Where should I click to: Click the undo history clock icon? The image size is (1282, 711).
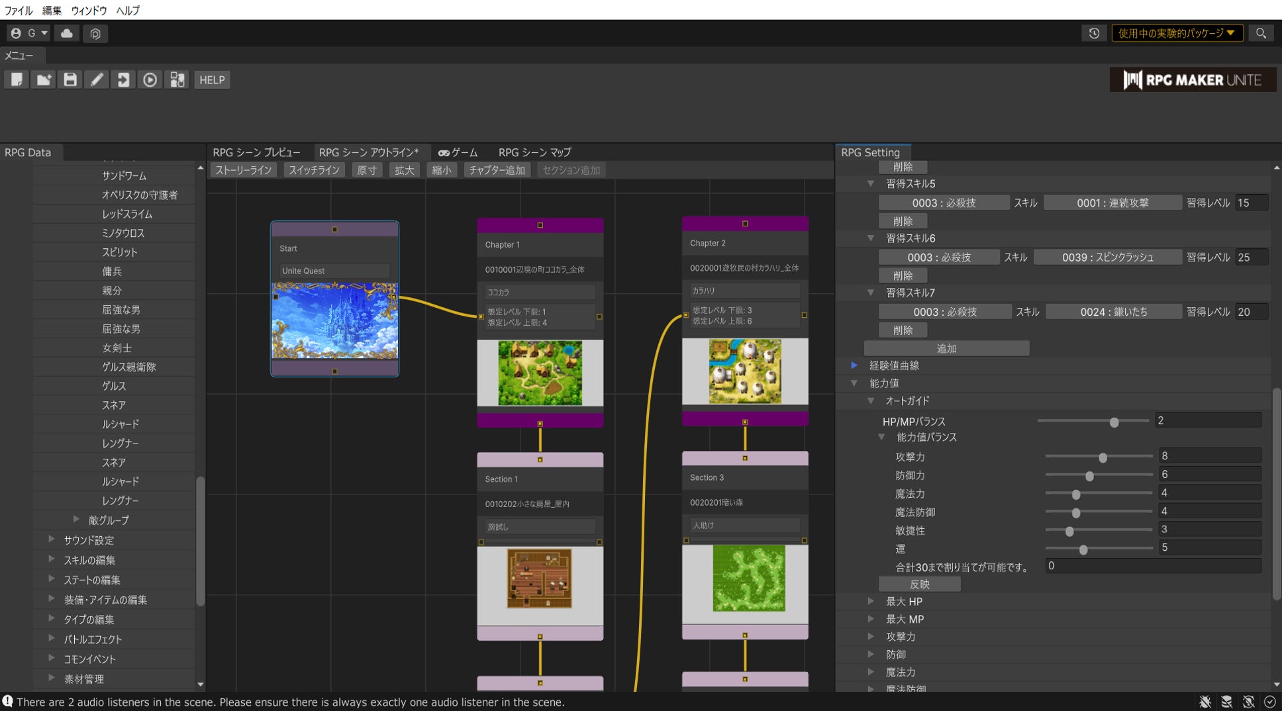coord(1094,33)
